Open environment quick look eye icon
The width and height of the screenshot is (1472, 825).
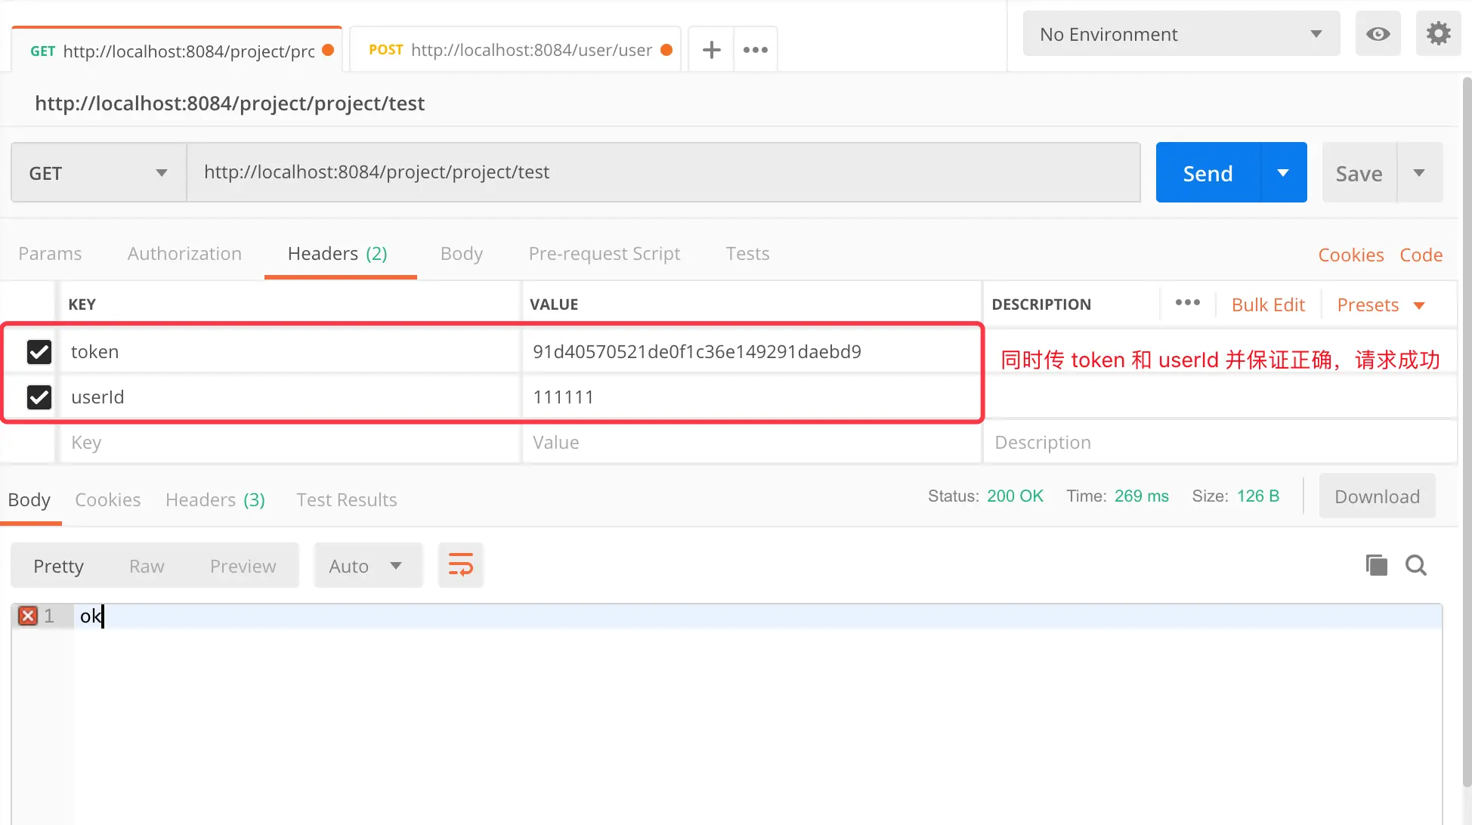(x=1378, y=34)
